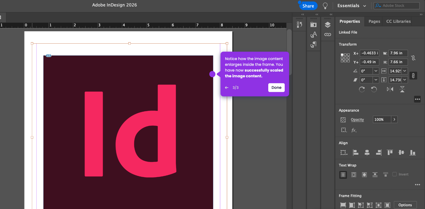Enable the Invert text wrap checkbox
Viewport: 425px width, 209px height.
[395, 174]
